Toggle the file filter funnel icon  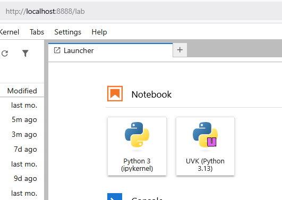tap(25, 54)
